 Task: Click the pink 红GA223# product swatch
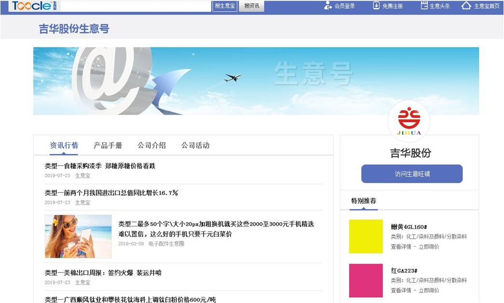coord(366,280)
